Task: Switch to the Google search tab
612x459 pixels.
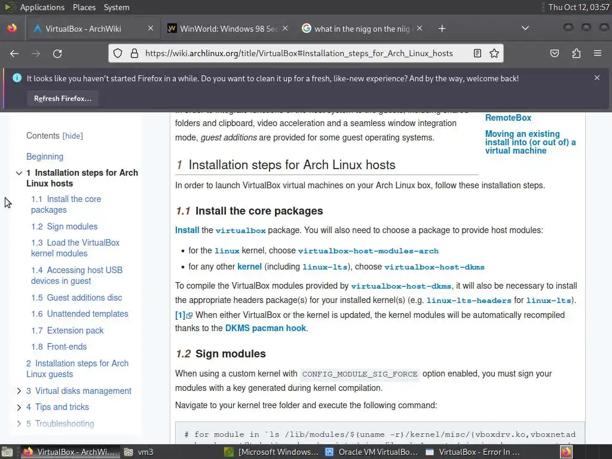Action: (x=362, y=29)
